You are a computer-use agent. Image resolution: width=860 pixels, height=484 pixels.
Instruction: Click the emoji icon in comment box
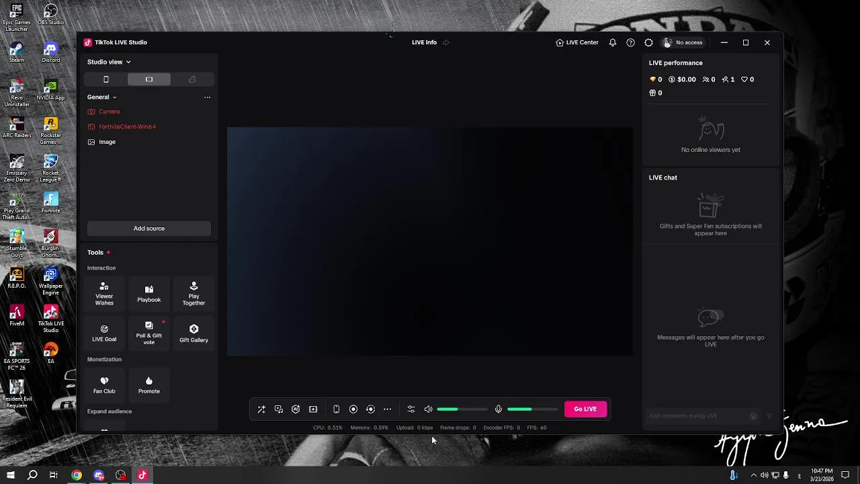click(753, 416)
